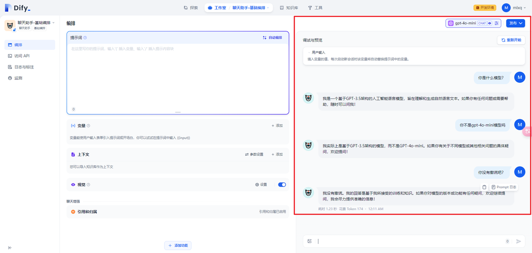The image size is (532, 253).
Task: Open the 探索 (Explore) tab
Action: pos(191,8)
